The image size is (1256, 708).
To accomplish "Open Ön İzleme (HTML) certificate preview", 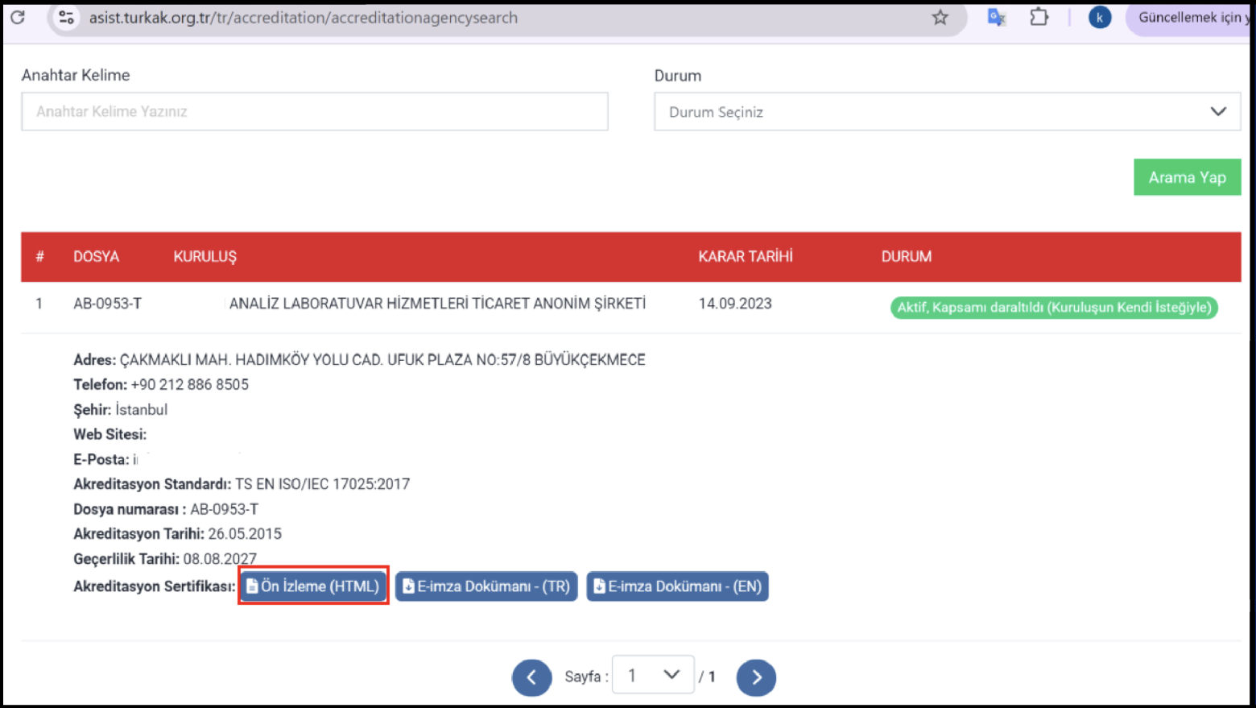I will point(313,586).
